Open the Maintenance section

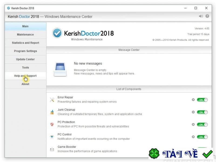point(25,34)
